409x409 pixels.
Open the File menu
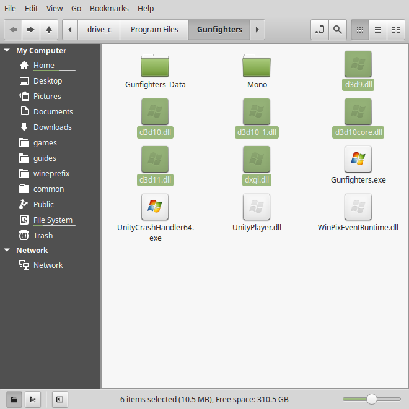[10, 8]
